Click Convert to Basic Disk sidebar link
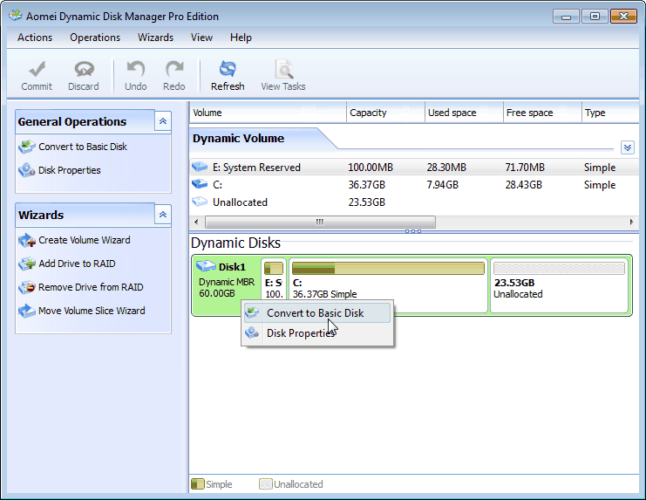 pos(83,147)
